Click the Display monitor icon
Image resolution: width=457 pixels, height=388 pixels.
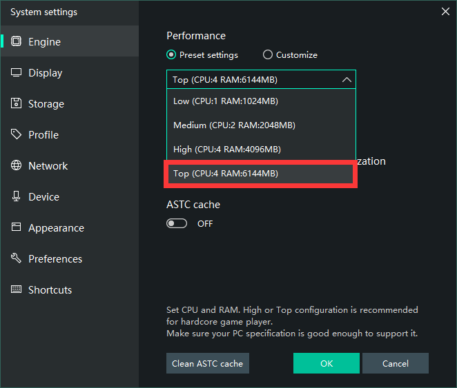point(16,72)
